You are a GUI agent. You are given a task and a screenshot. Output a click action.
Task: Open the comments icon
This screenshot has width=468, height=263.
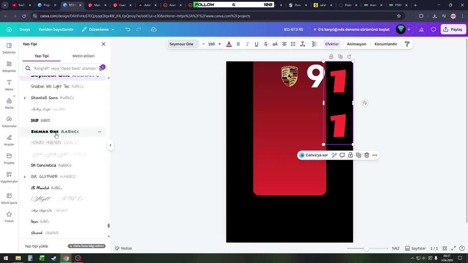(x=433, y=29)
